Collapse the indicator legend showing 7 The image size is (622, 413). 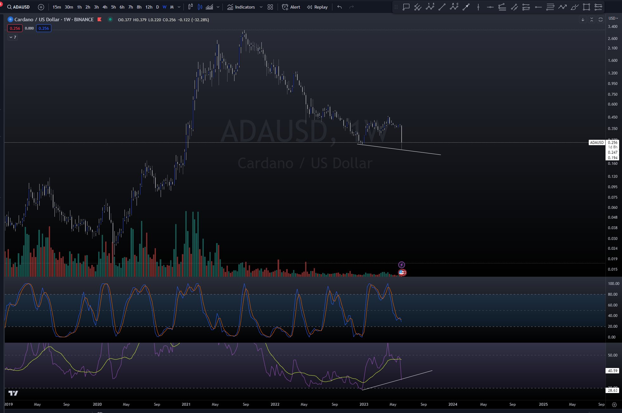[13, 37]
